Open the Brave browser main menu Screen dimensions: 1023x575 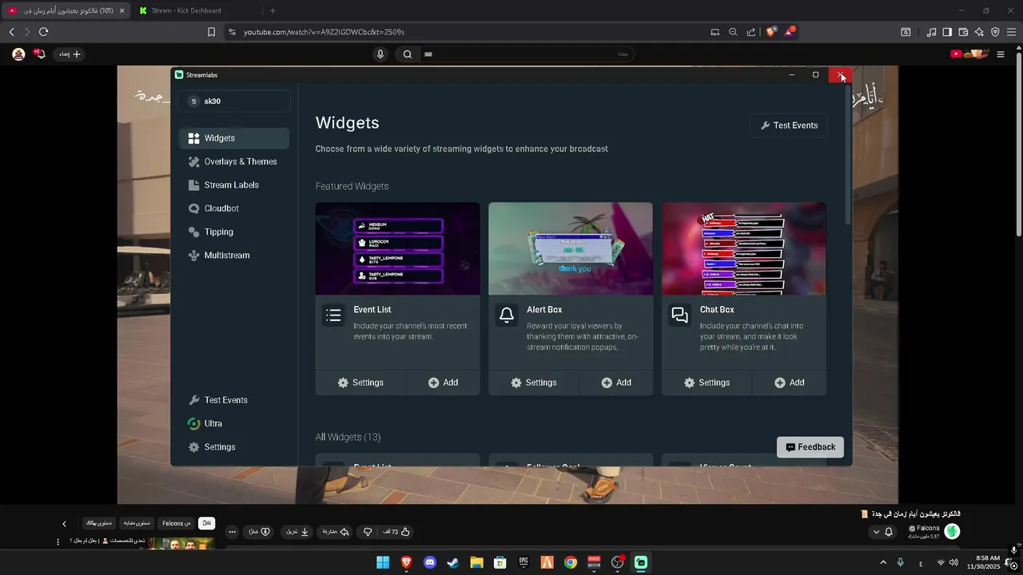[1012, 32]
